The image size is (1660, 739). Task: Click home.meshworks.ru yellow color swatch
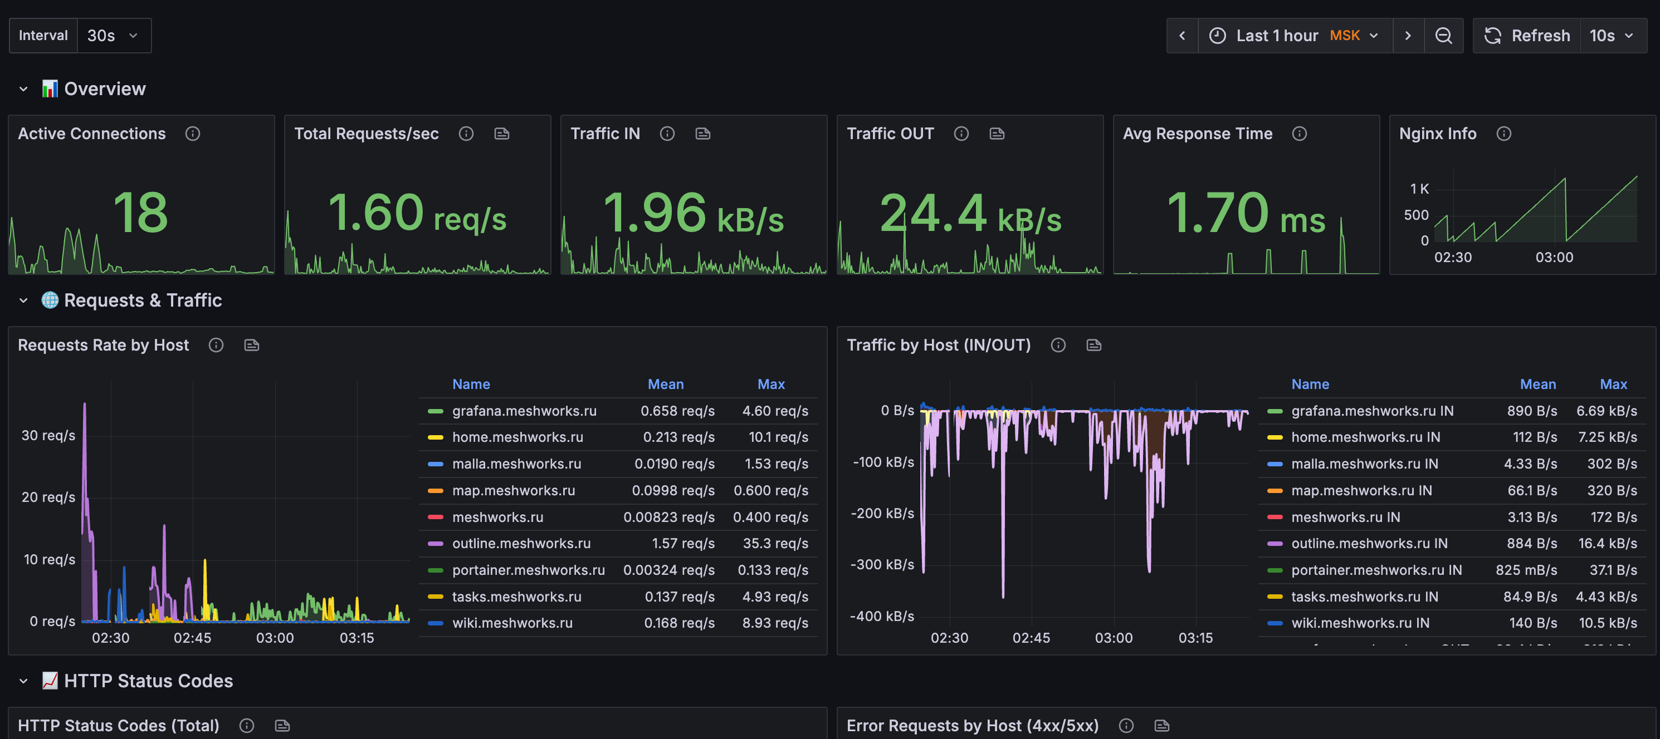pos(436,437)
